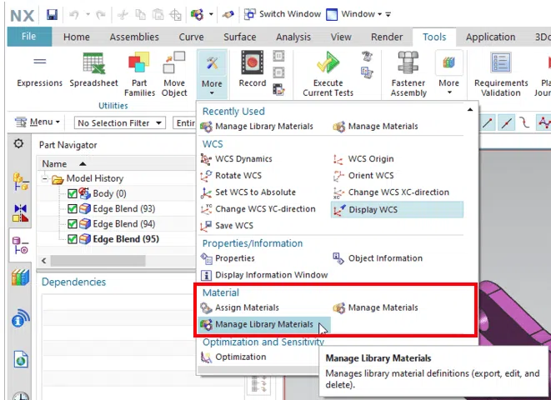Image resolution: width=551 pixels, height=400 pixels.
Task: Open the Assembly Navigator sidebar icon
Action: click(x=21, y=182)
